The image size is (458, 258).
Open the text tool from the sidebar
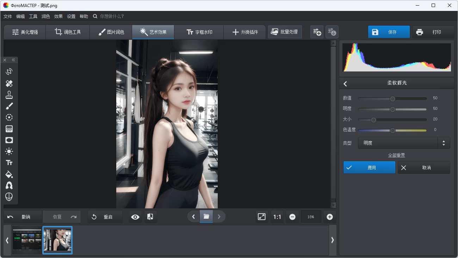coord(9,163)
